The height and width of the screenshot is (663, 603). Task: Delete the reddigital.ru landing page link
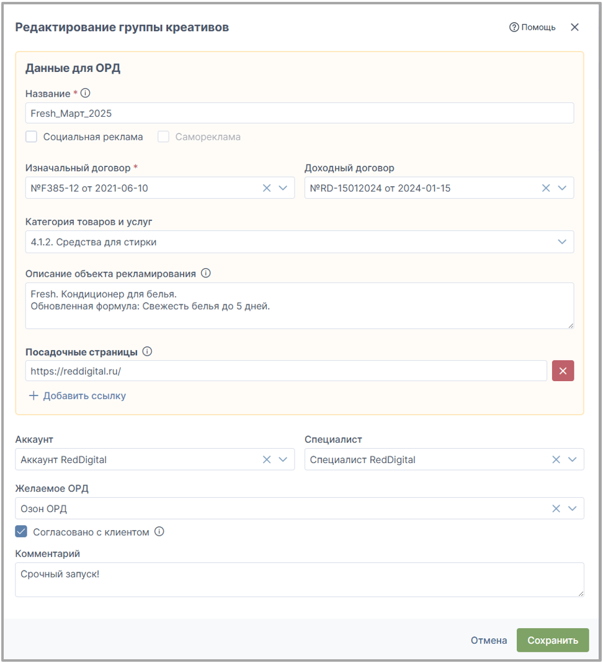(x=563, y=371)
